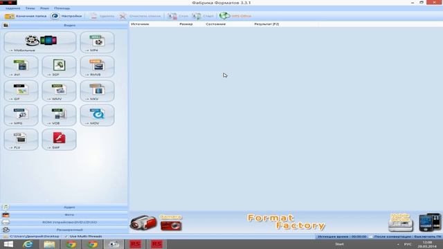
Task: Click the clock in system tray
Action: pos(427,244)
